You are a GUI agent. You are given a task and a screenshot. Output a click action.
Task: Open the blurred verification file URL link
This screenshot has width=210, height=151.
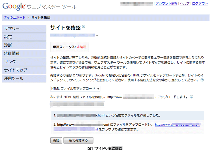(x=177, y=125)
